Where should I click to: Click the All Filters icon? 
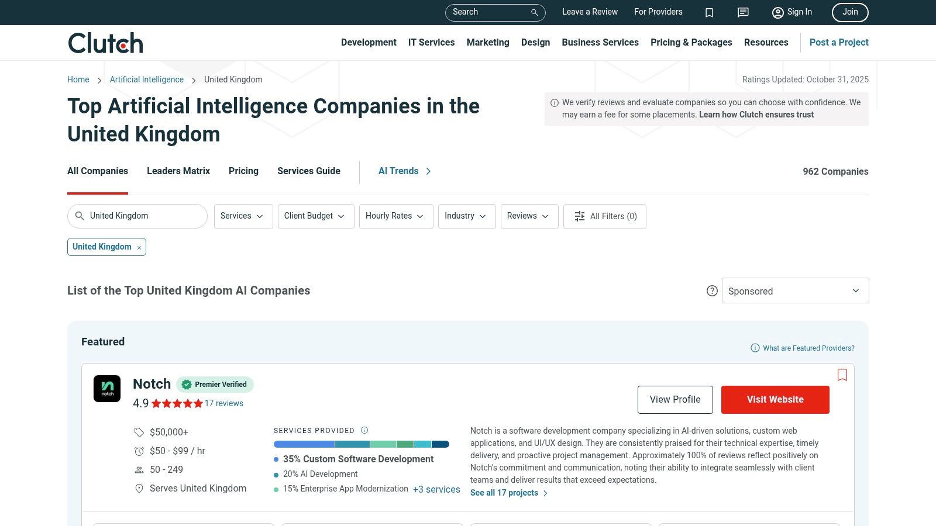(x=579, y=216)
